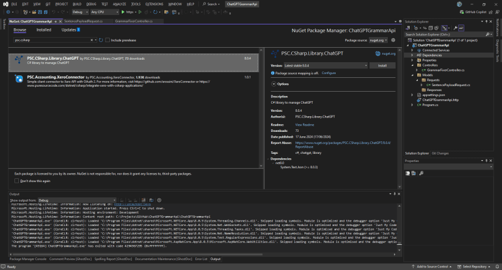Toggle auto hide pin for Output panel

[x=395, y=194]
